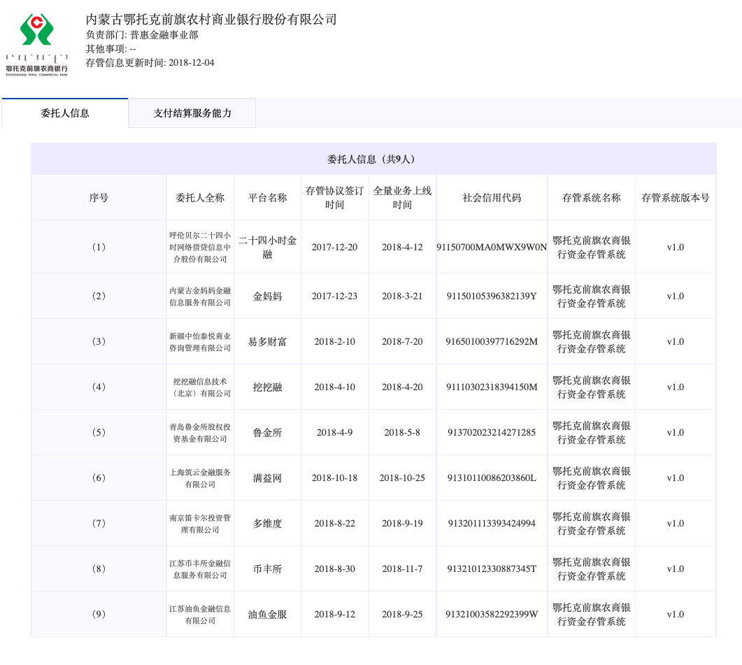The width and height of the screenshot is (742, 665).
Task: Open the 支付结算服务能力 tab
Action: tap(192, 113)
